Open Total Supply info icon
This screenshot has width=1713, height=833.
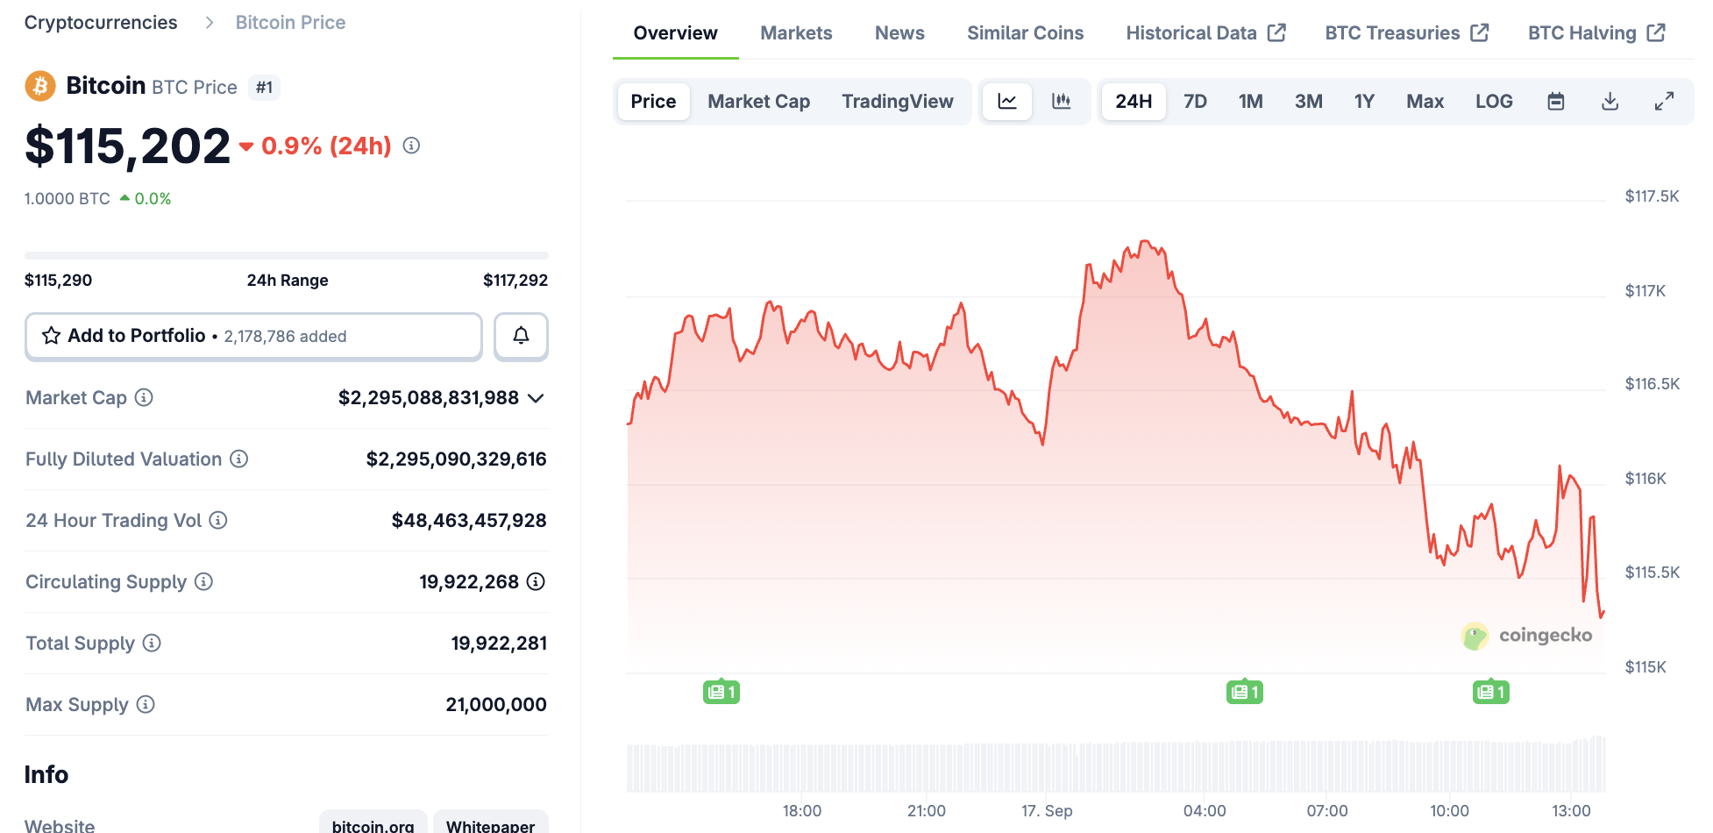(x=152, y=643)
